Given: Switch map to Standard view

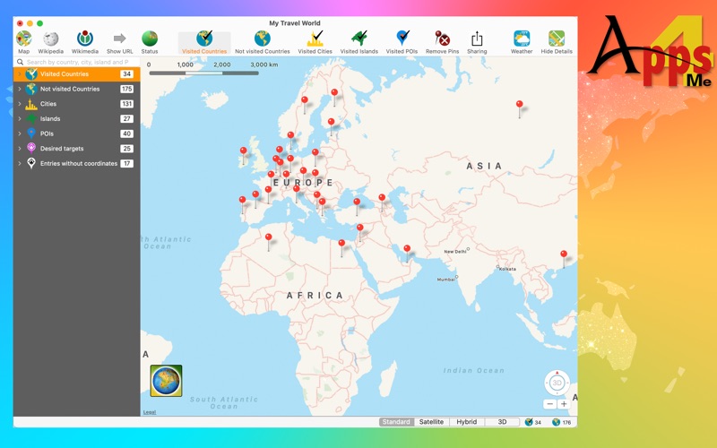Looking at the screenshot, I should [x=396, y=422].
